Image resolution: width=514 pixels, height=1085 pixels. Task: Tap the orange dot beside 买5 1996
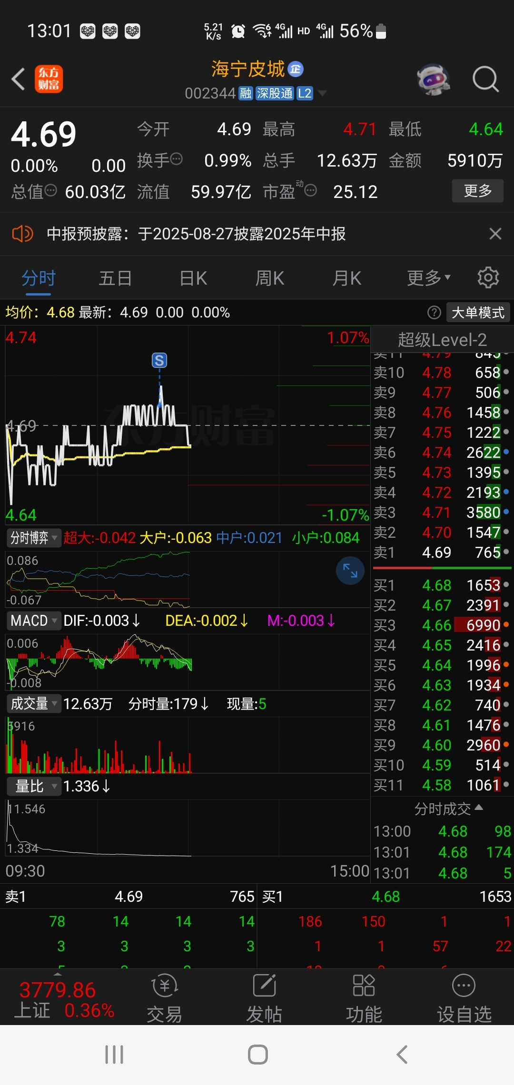point(506,664)
